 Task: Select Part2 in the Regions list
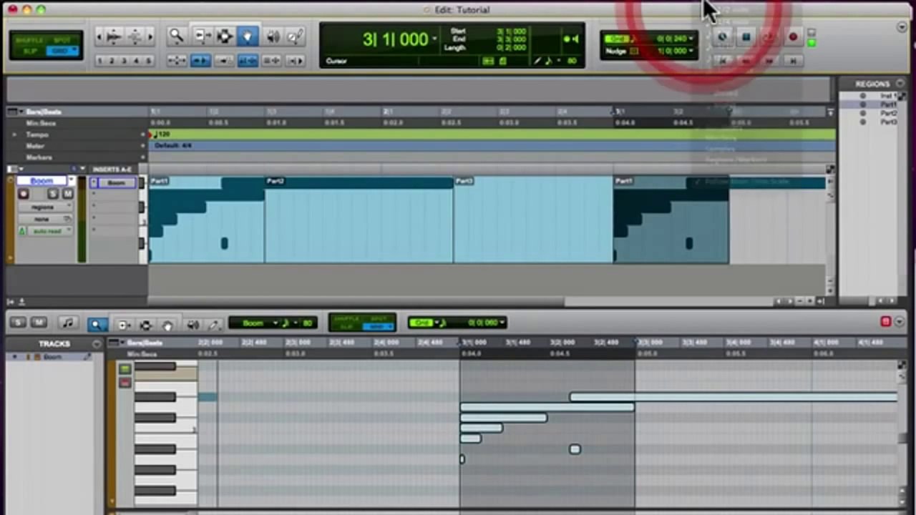point(888,113)
